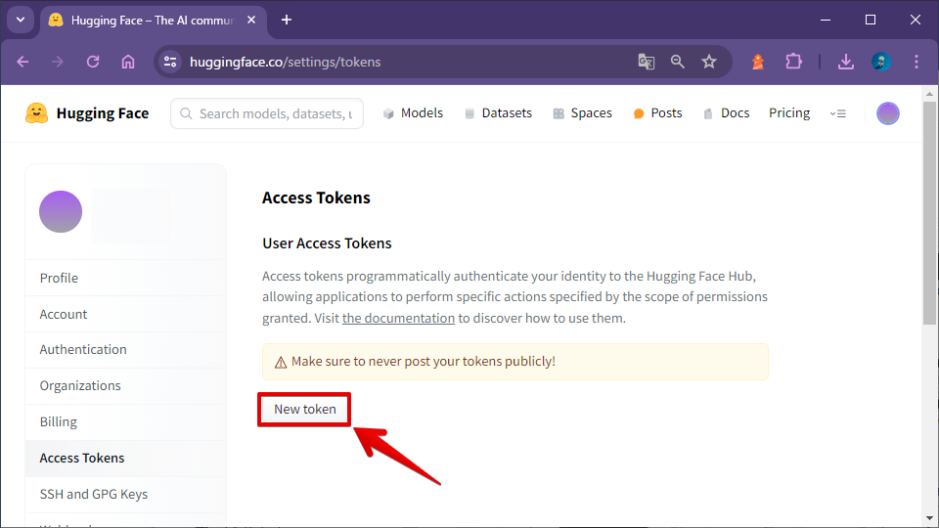
Task: Bookmark this page with star icon
Action: click(x=709, y=62)
